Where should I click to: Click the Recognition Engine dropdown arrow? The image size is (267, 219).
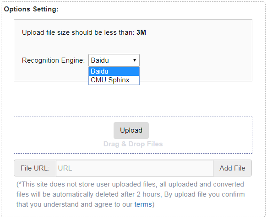pyautogui.click(x=135, y=60)
